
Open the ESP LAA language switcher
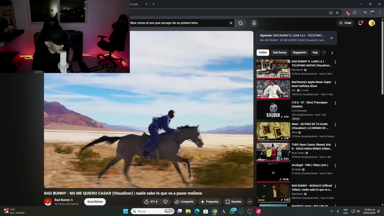[x=346, y=211]
